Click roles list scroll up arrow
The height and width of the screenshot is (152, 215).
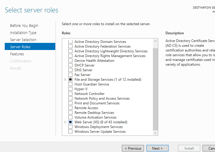point(155,41)
